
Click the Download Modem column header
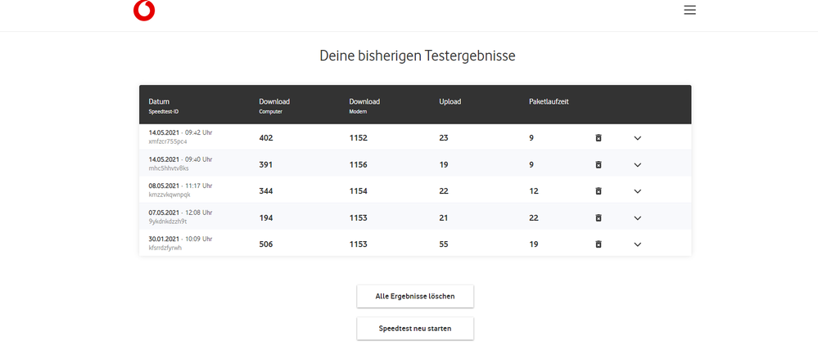pyautogui.click(x=364, y=102)
